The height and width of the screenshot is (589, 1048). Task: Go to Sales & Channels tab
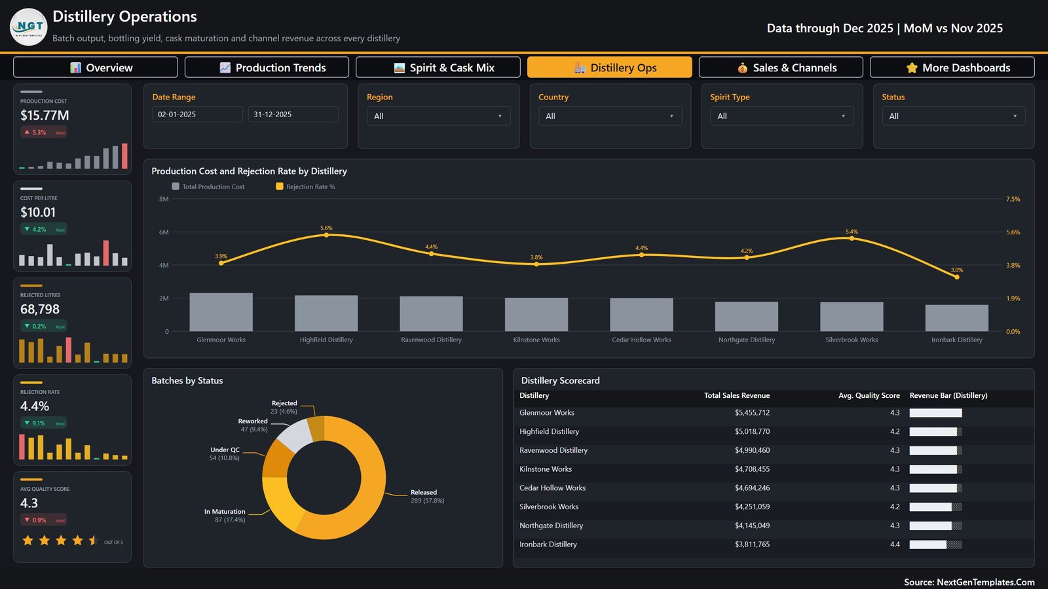pyautogui.click(x=781, y=67)
